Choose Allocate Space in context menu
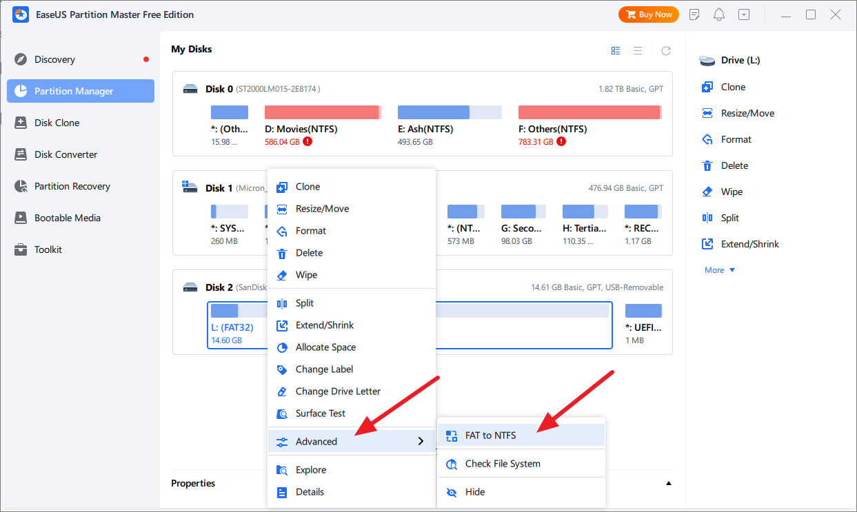Screen dimensions: 857x512 click(352, 347)
